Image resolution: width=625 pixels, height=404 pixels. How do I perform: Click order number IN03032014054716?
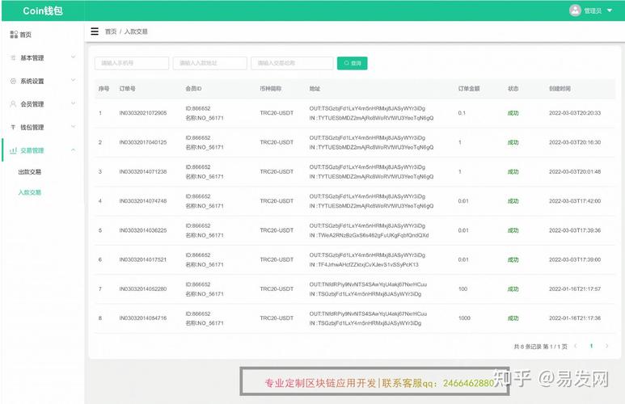(143, 318)
